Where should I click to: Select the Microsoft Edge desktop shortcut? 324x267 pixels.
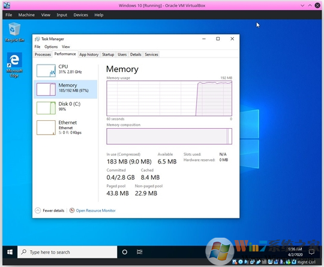[x=14, y=65]
